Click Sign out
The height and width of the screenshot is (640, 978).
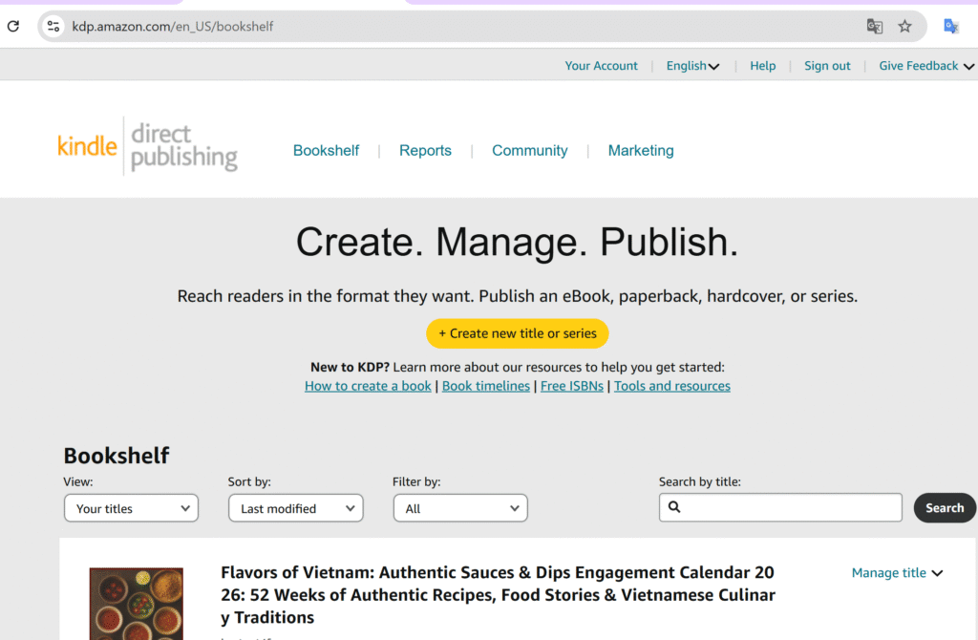click(x=827, y=66)
